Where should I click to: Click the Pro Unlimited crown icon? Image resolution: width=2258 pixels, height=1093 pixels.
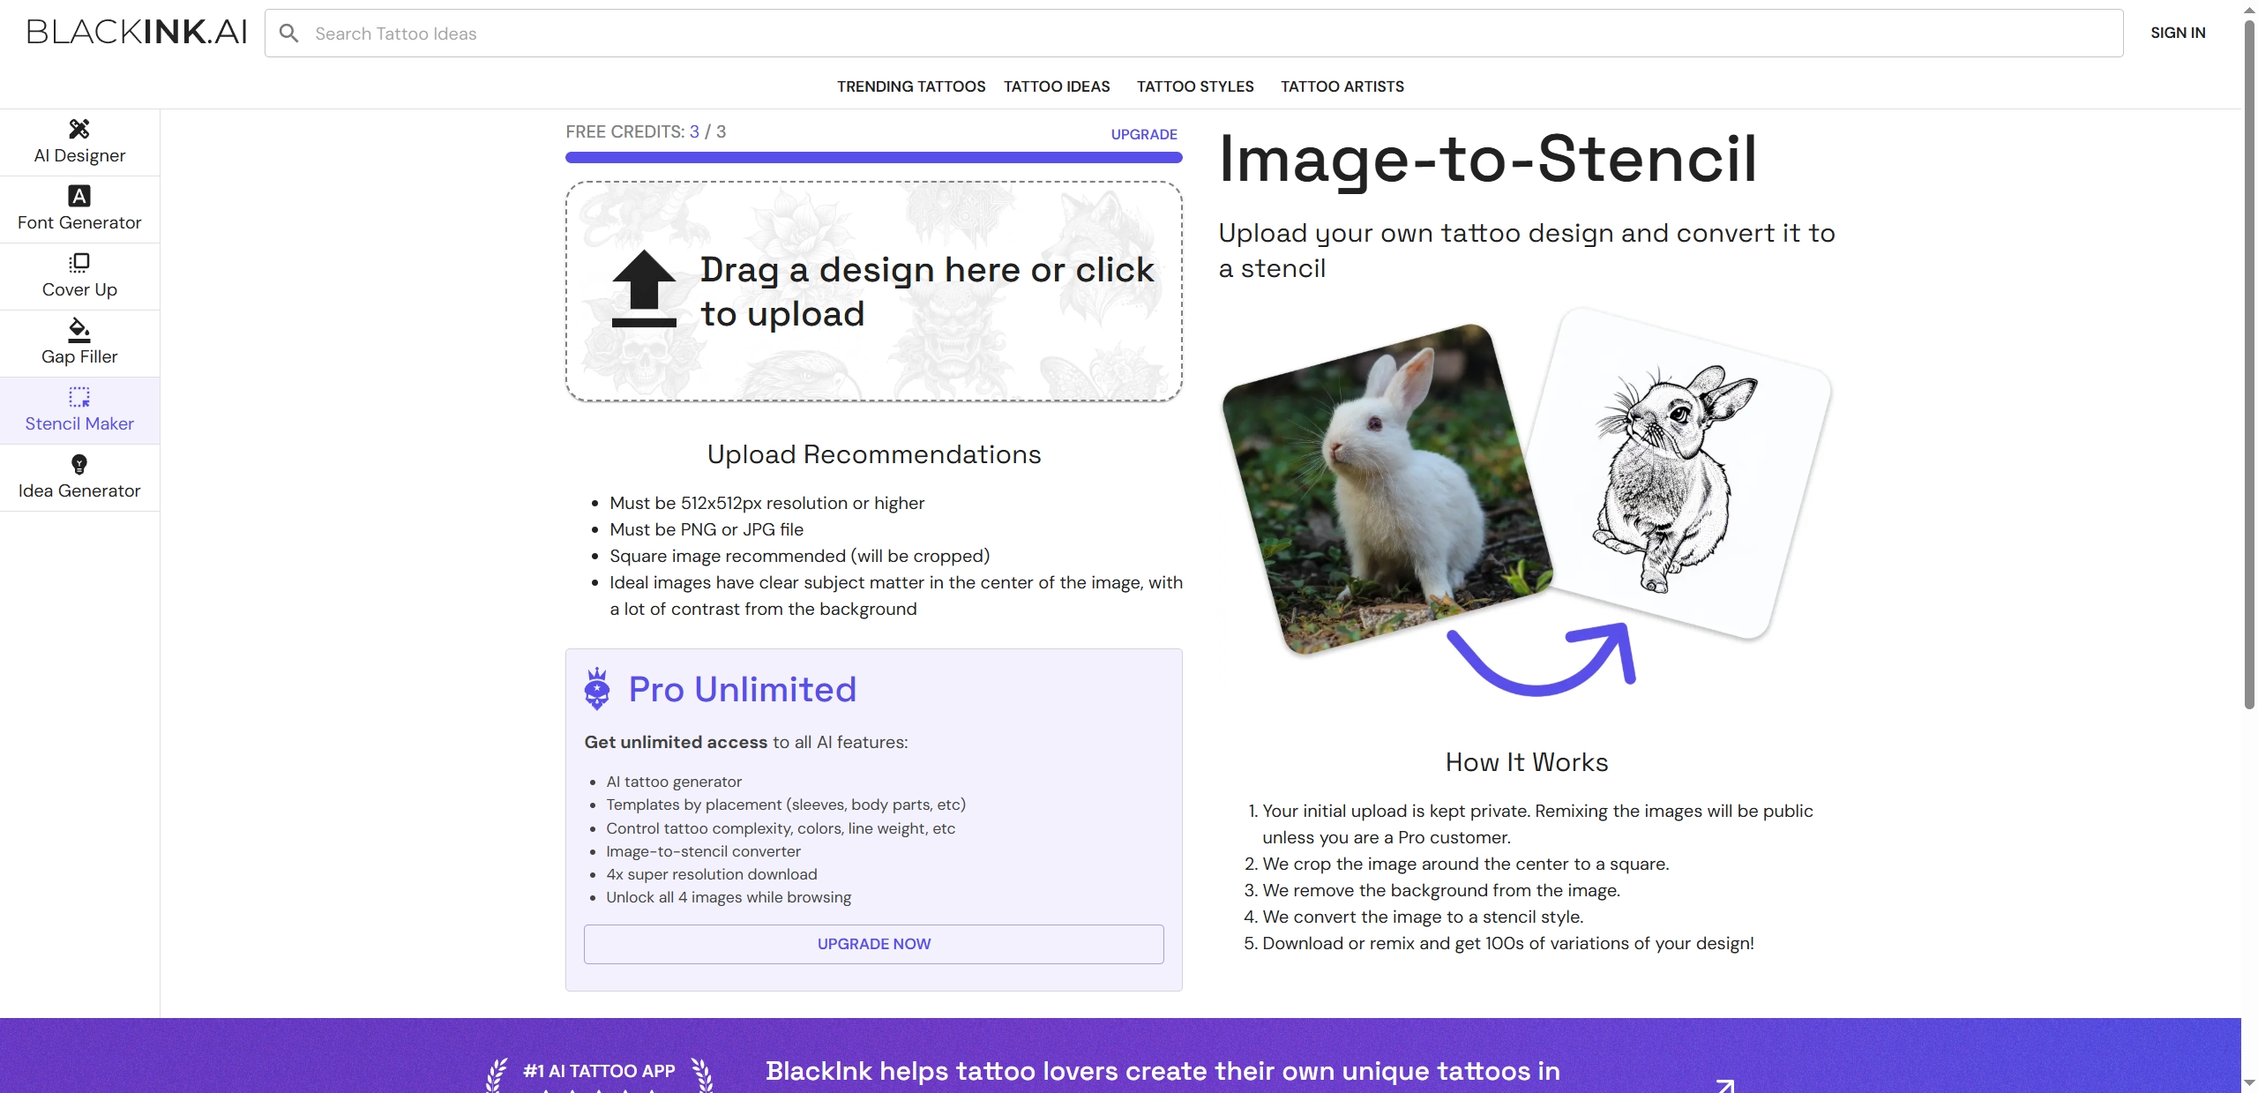pos(597,690)
